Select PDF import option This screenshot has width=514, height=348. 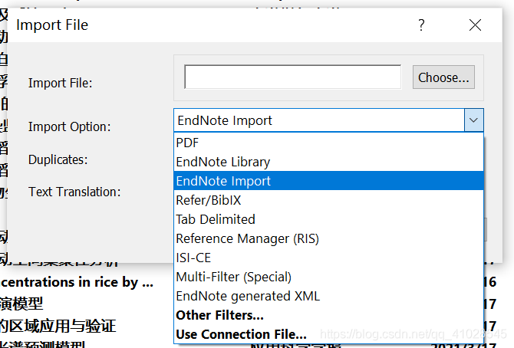pyautogui.click(x=328, y=143)
